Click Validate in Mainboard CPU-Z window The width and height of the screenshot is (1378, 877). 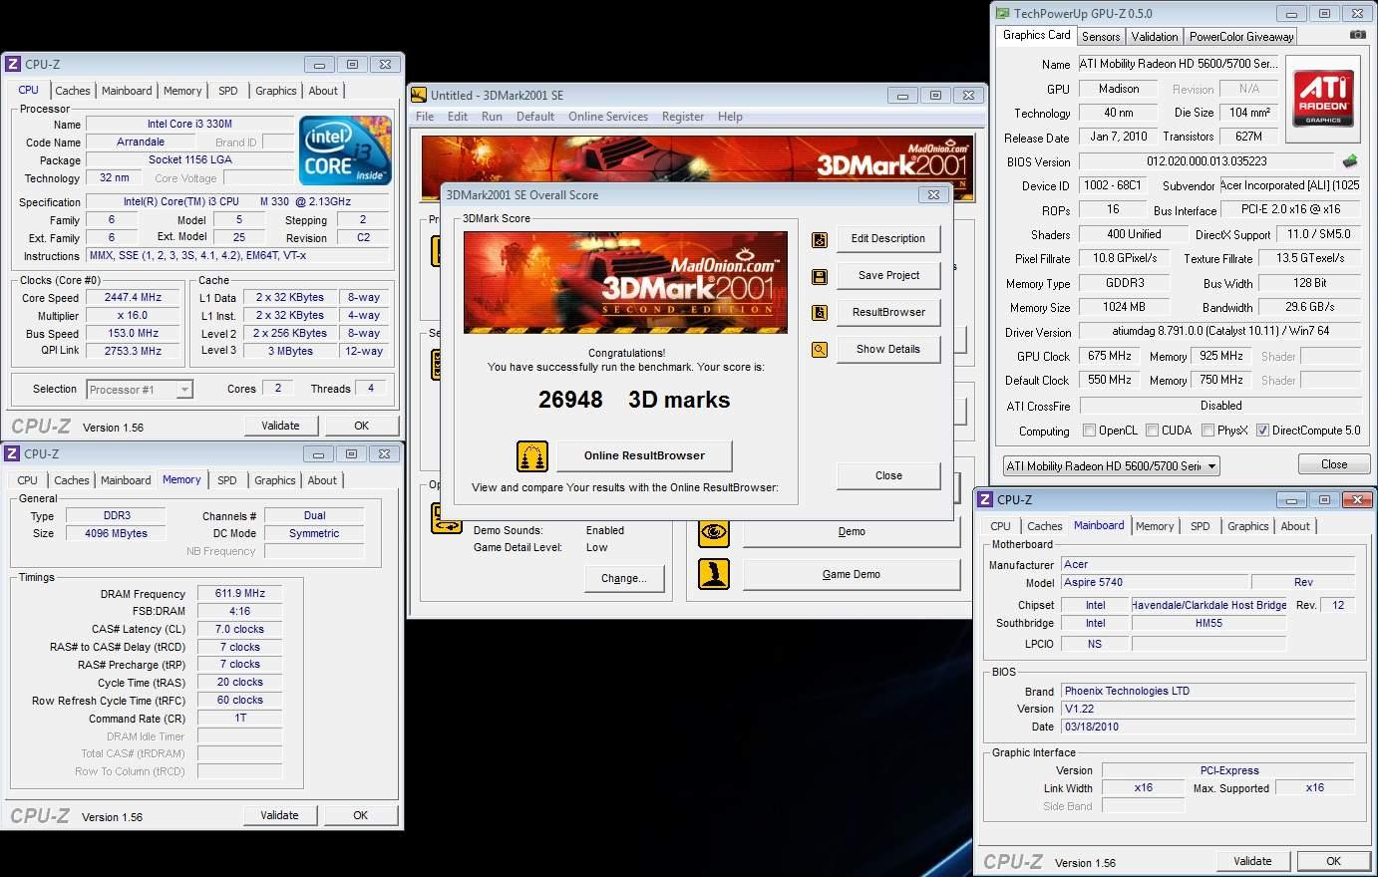1252,861
